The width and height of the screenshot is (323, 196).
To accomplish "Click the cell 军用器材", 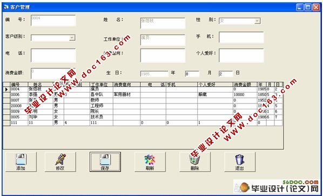I will click(x=126, y=95).
